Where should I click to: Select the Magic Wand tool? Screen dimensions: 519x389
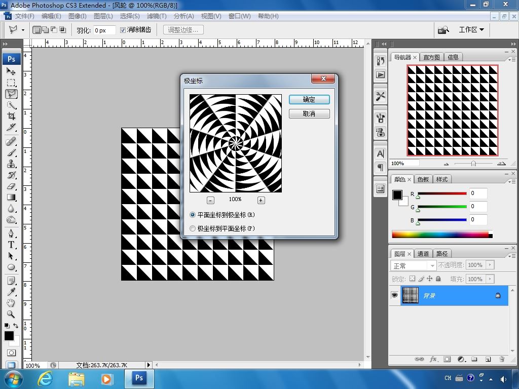[x=11, y=105]
